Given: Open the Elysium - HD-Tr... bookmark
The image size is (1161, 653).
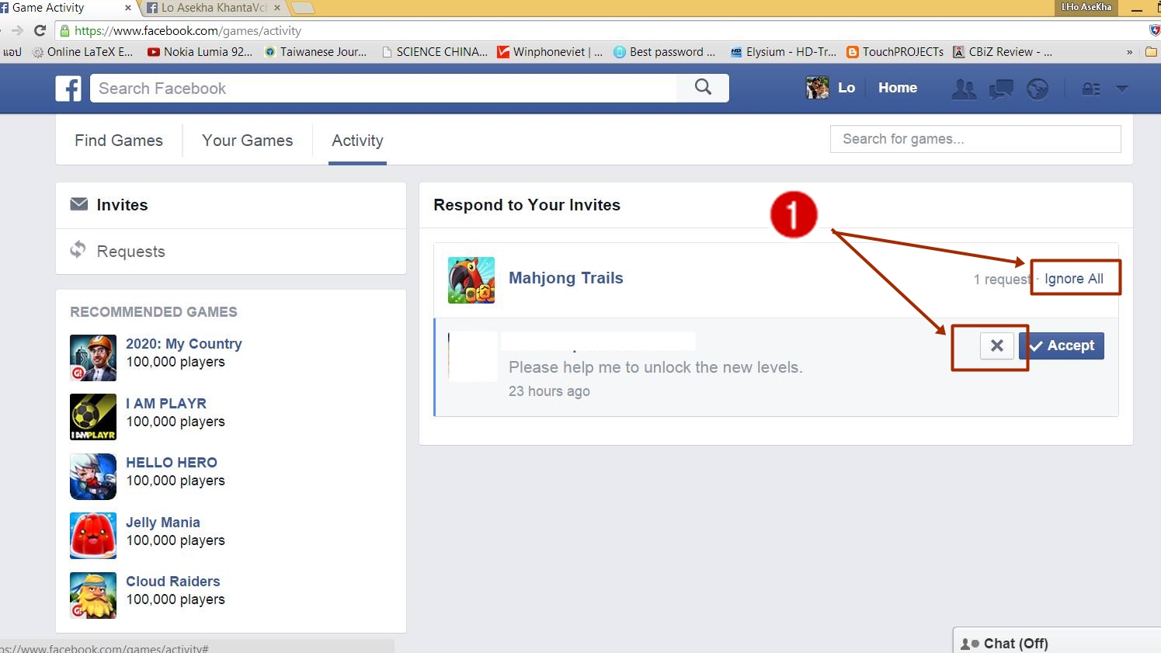Looking at the screenshot, I should click(x=784, y=52).
